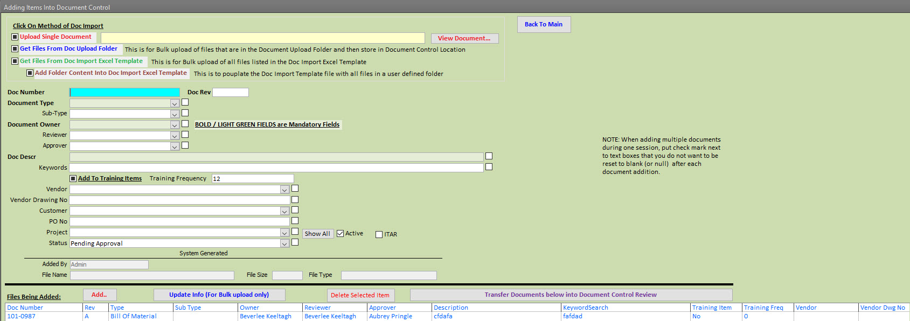Click the Vendor Dwg No column header
The image size is (910, 321).
(x=884, y=308)
